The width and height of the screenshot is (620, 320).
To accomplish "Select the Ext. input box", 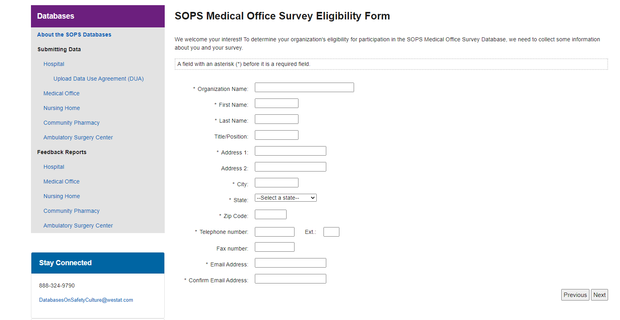I will click(x=331, y=232).
